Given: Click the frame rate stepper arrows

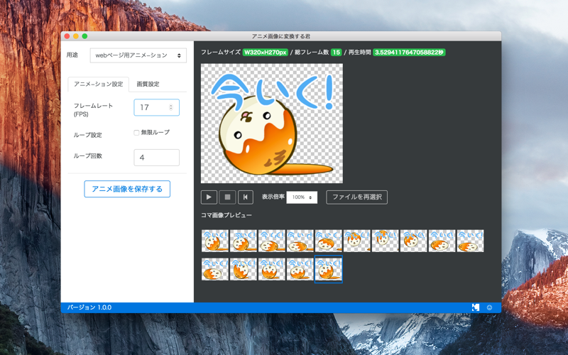Looking at the screenshot, I should tap(171, 107).
